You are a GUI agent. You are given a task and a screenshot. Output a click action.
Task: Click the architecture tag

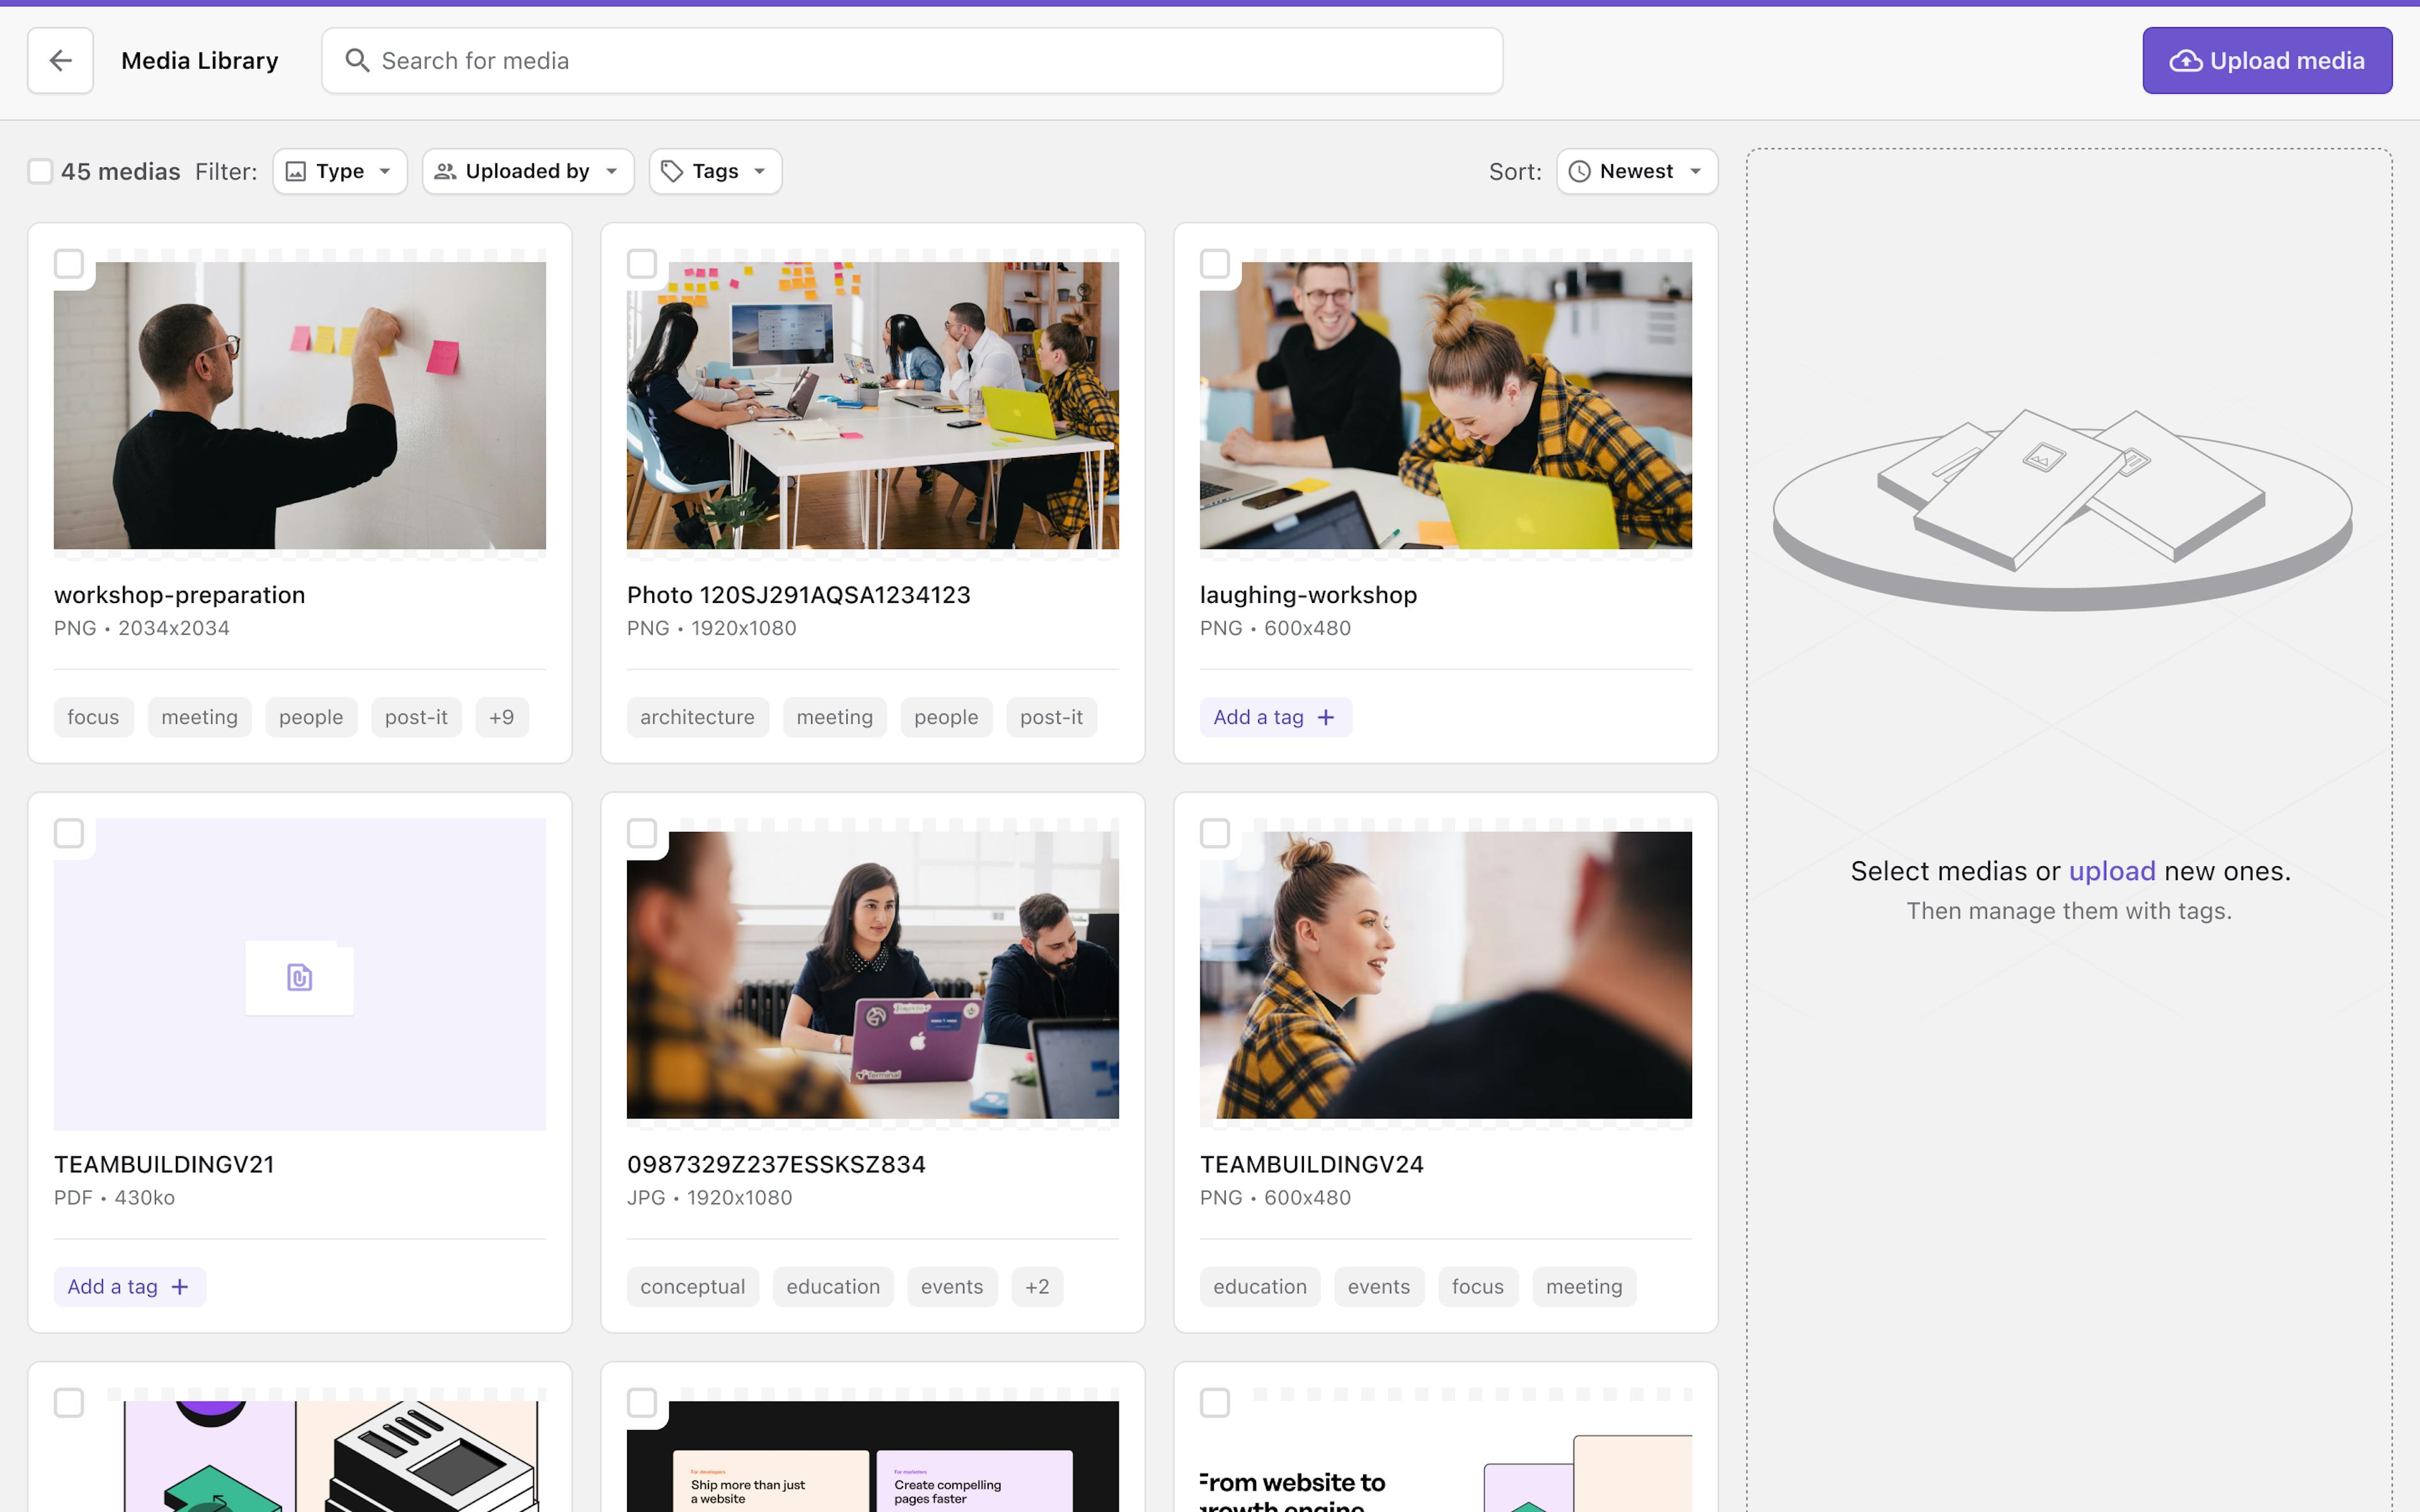(x=697, y=717)
